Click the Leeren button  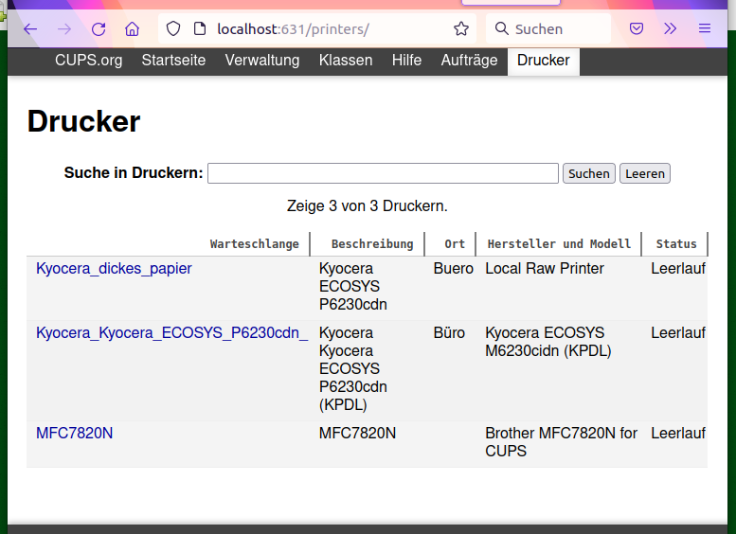pyautogui.click(x=644, y=173)
